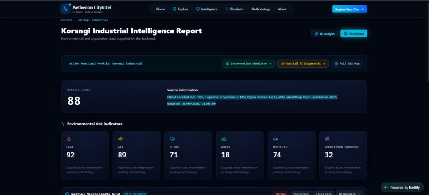
Task: Open the Spatial AI Diagnostic
Action: (x=303, y=64)
